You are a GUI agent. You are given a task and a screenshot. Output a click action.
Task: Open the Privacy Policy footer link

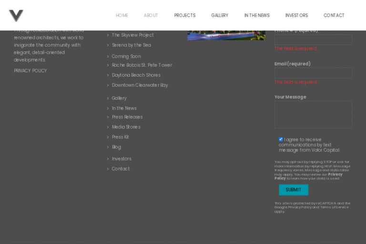point(30,71)
